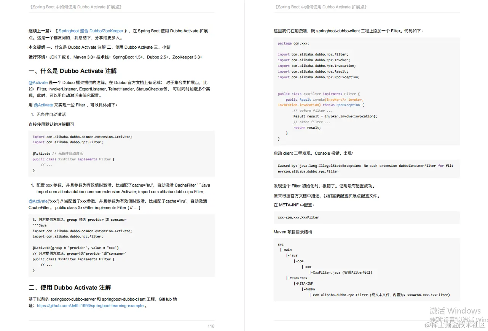Viewport: 488px width, 331px height.
Task: Click the right page header title
Action: [320, 7]
